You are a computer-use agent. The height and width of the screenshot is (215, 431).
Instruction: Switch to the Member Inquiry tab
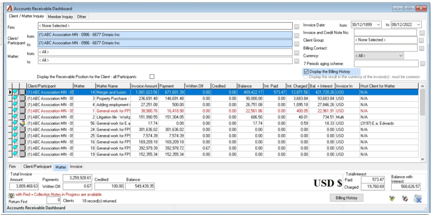pyautogui.click(x=60, y=17)
